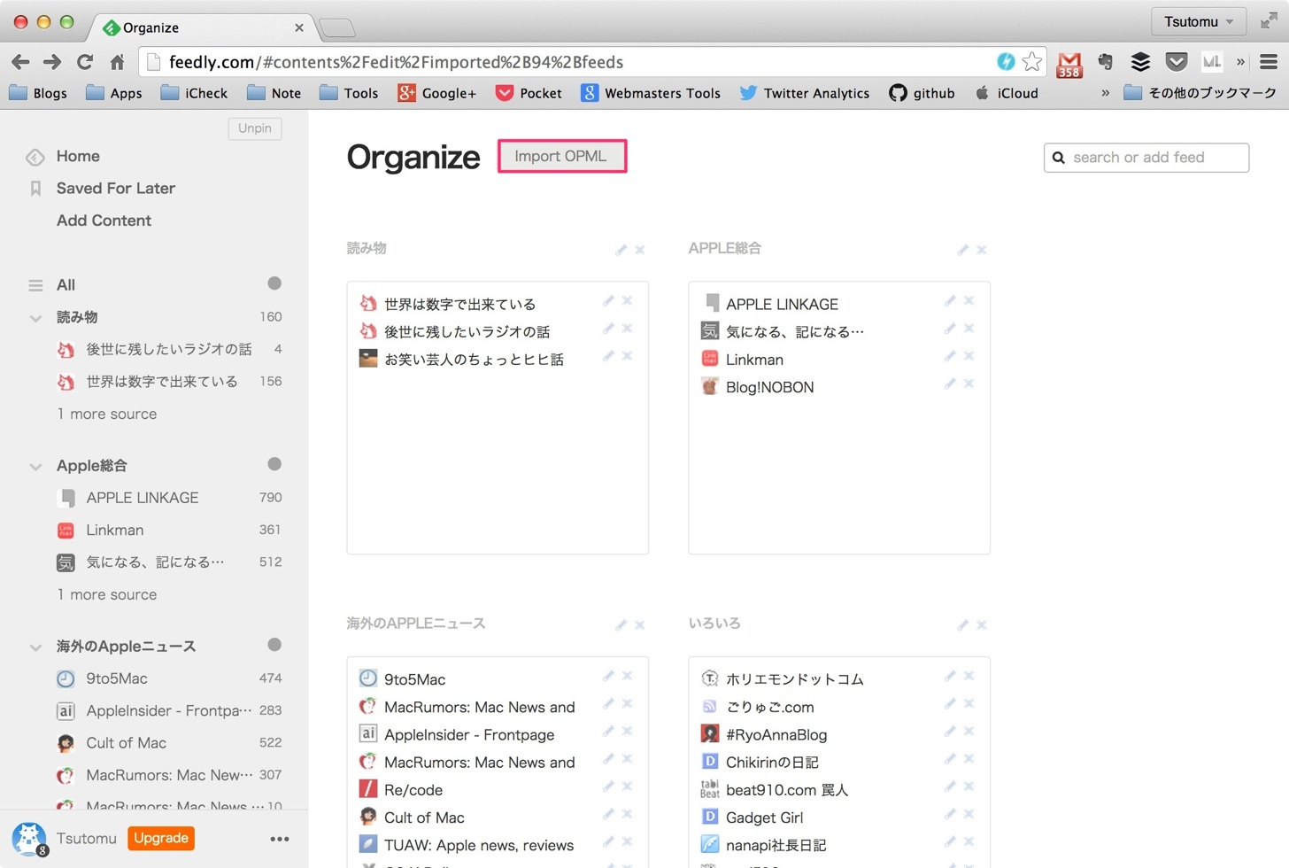
Task: Show 1 more source under Apple総合
Action: coord(107,594)
